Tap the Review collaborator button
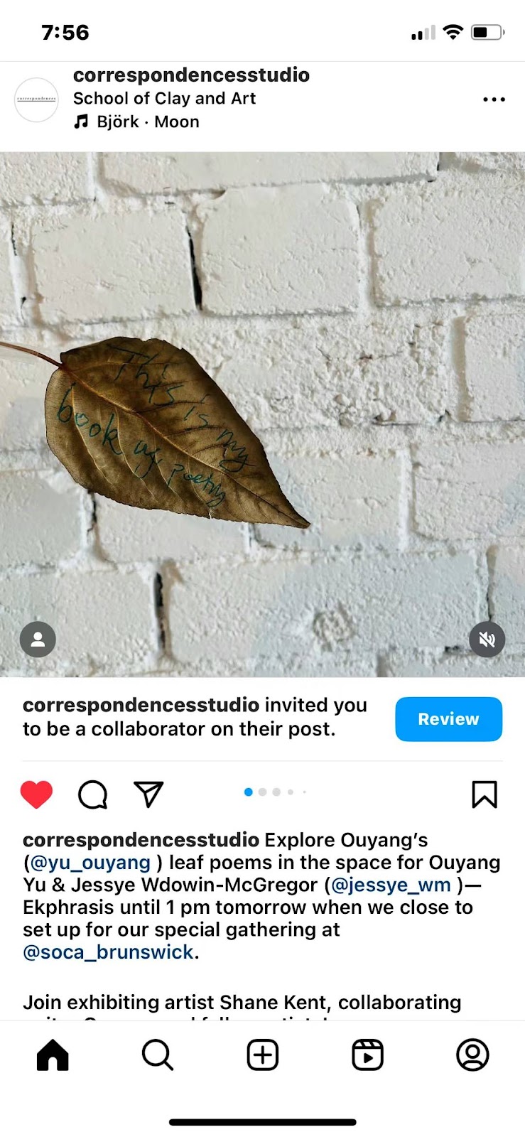This screenshot has height=1137, width=525. click(x=448, y=719)
